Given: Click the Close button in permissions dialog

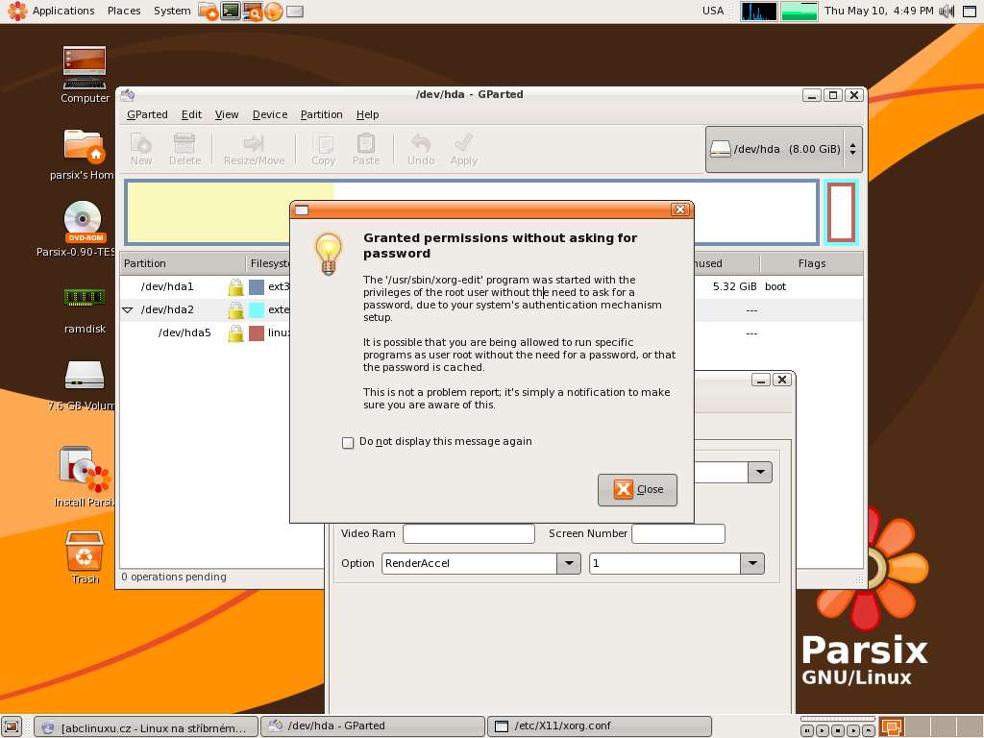Looking at the screenshot, I should click(x=637, y=489).
